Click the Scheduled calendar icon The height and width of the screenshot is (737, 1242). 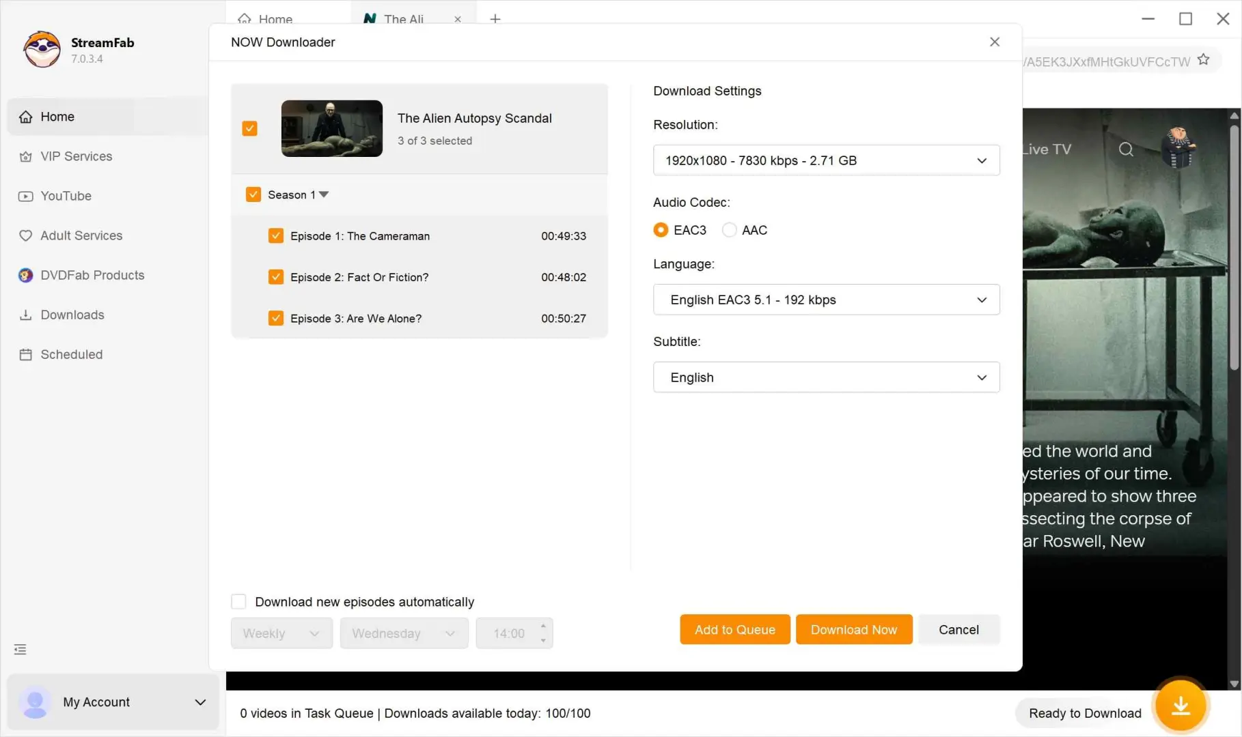pyautogui.click(x=25, y=354)
